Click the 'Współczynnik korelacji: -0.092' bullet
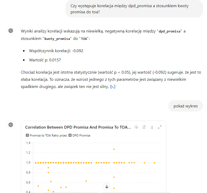Viewport: 207px width, 193px height. 56,51
